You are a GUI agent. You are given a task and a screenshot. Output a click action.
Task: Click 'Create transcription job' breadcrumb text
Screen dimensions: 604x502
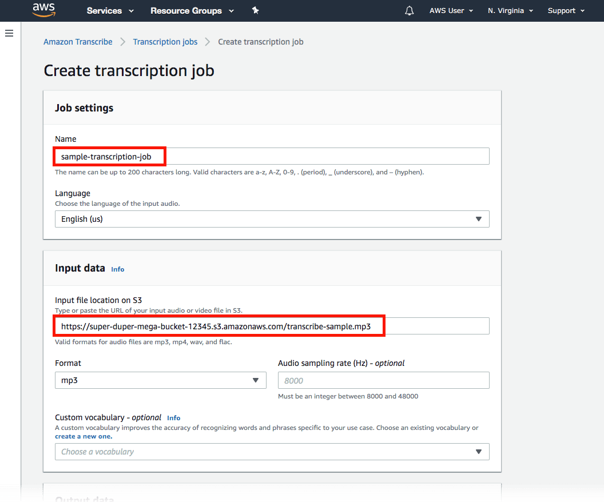[x=261, y=42]
